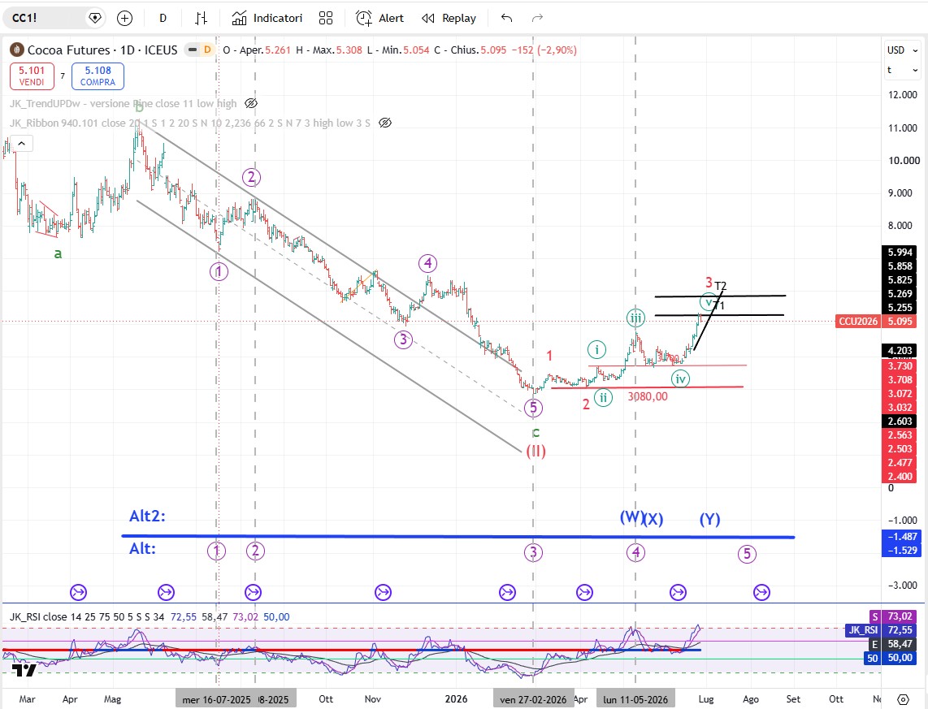Click the -1.487 blue scale label

tap(900, 537)
